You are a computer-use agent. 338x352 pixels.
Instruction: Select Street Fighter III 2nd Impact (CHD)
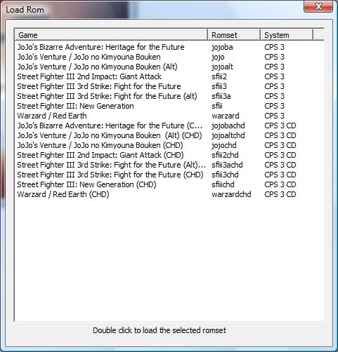click(169, 155)
